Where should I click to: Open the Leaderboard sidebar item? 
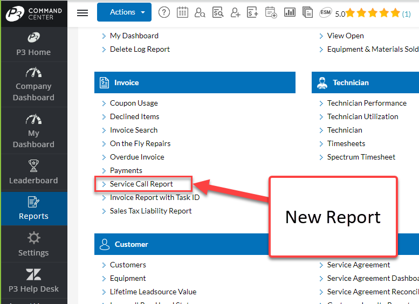33,172
